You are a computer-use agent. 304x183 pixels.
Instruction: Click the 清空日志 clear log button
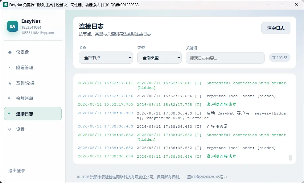point(276,28)
